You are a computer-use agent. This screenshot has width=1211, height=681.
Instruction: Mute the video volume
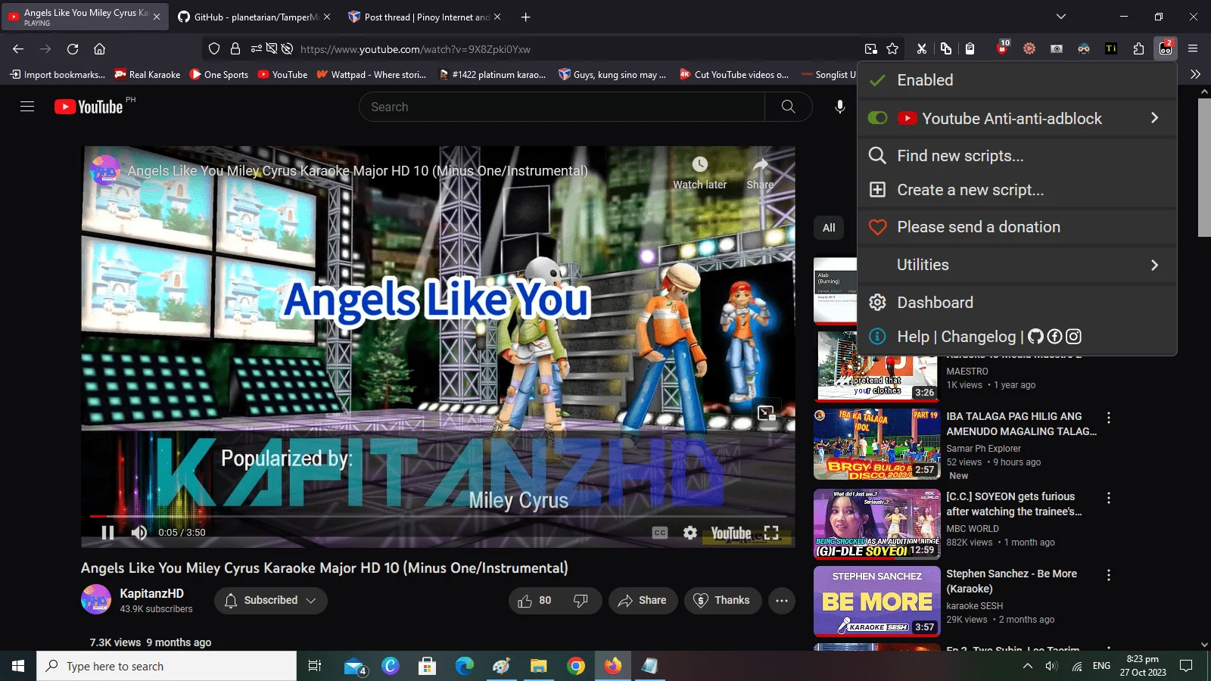pyautogui.click(x=139, y=533)
